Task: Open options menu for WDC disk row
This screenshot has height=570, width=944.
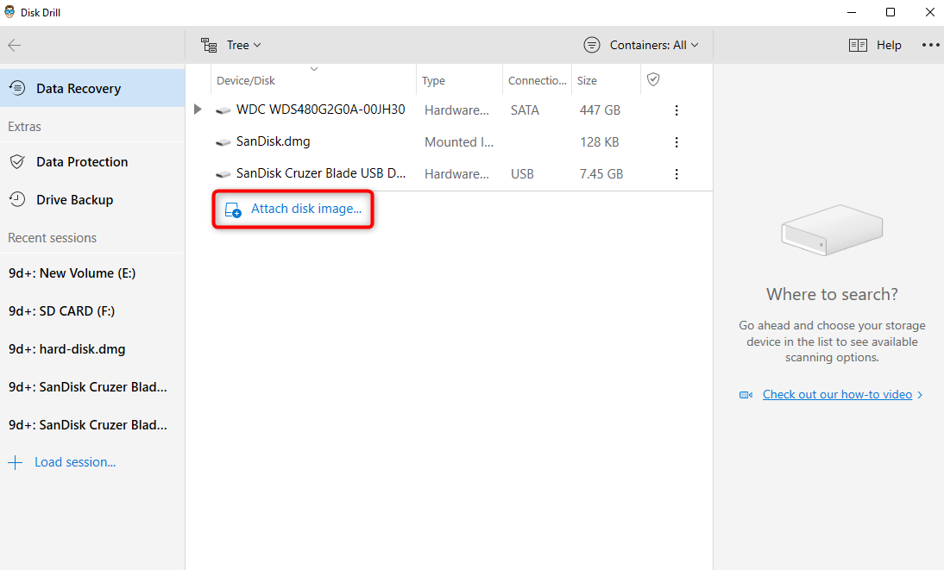Action: coord(677,110)
